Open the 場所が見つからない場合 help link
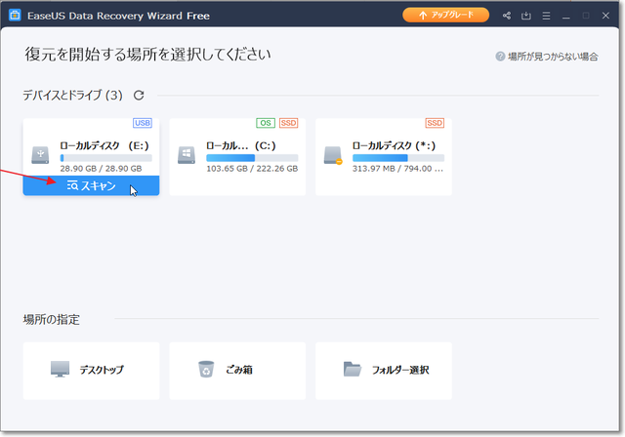 coord(547,57)
